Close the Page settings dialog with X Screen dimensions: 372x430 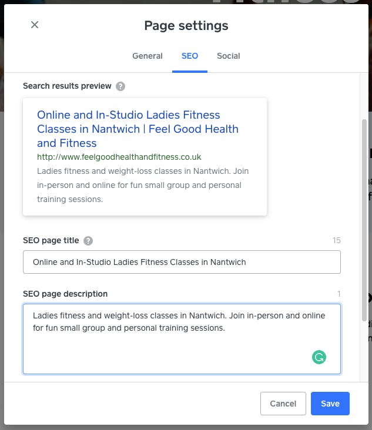click(35, 25)
